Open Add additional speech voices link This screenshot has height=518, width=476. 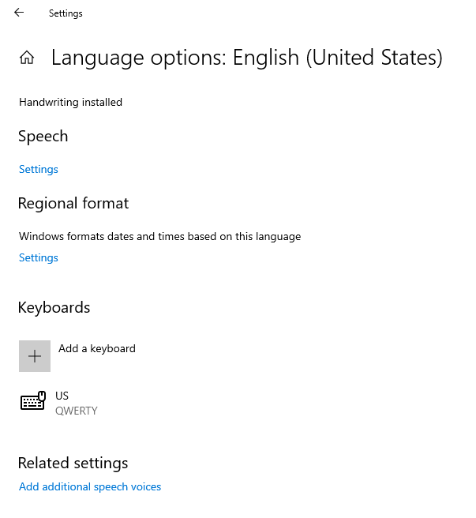[90, 486]
